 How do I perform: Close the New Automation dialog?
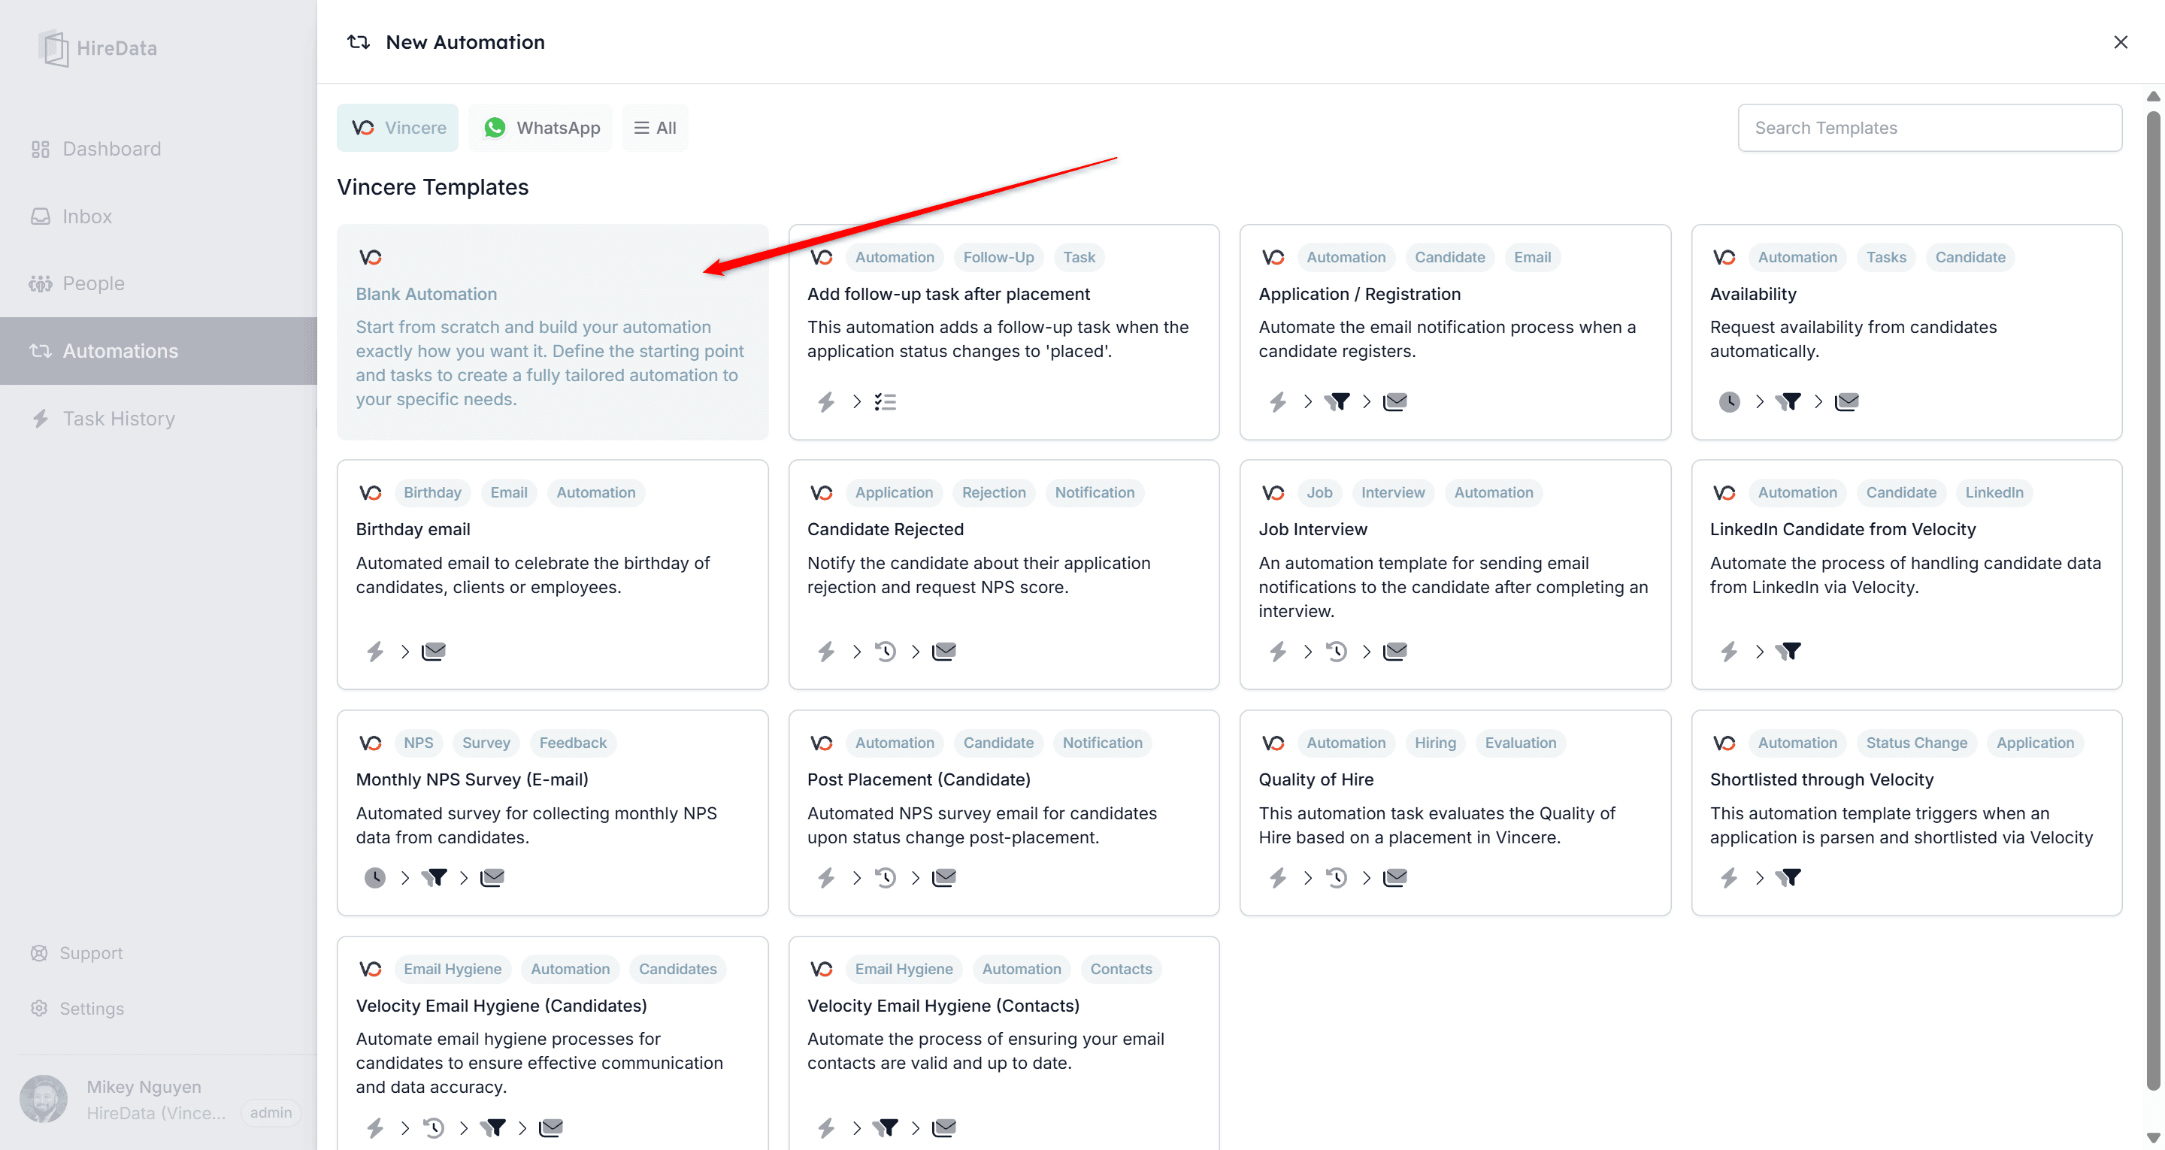[2121, 42]
